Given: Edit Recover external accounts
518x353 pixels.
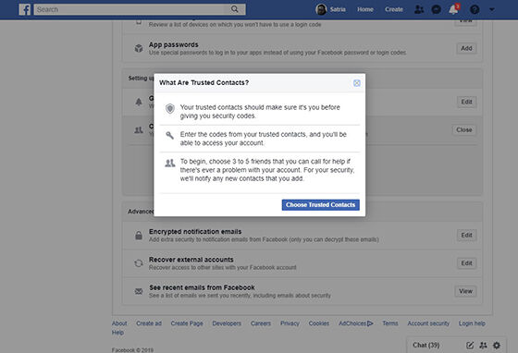Looking at the screenshot, I should click(466, 263).
